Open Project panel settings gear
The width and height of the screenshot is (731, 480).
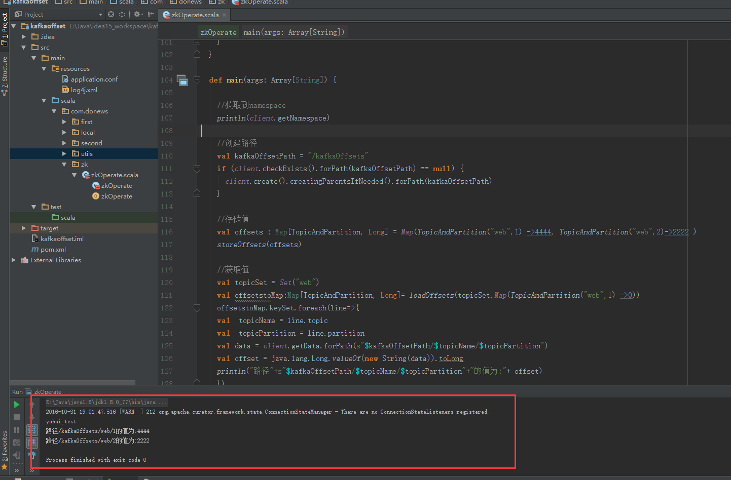tap(137, 14)
